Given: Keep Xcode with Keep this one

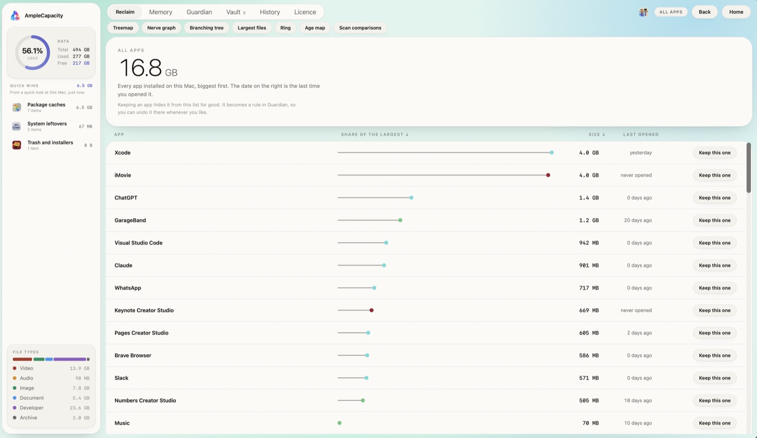Looking at the screenshot, I should coord(714,153).
